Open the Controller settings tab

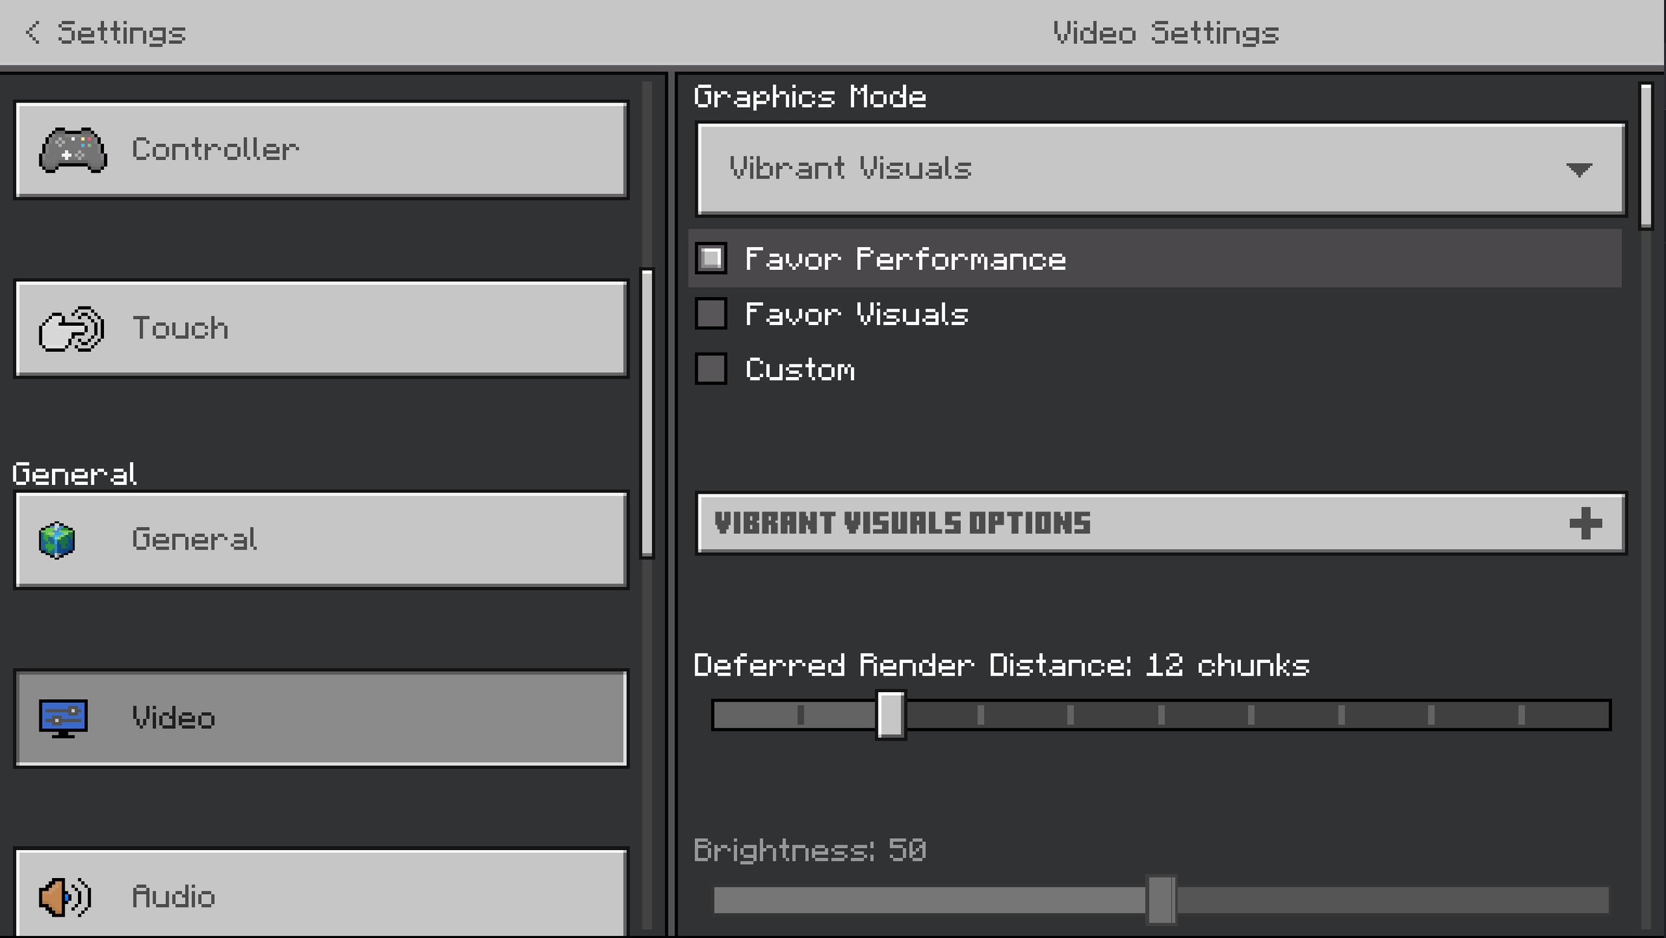coord(321,150)
